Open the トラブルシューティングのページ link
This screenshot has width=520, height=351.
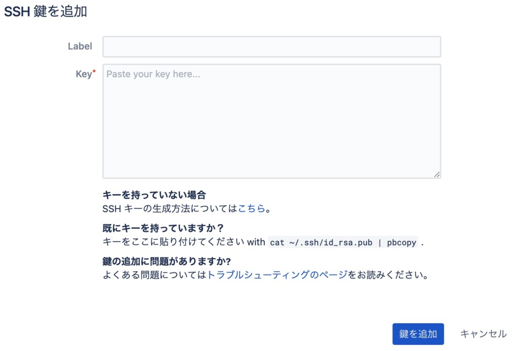(x=277, y=275)
